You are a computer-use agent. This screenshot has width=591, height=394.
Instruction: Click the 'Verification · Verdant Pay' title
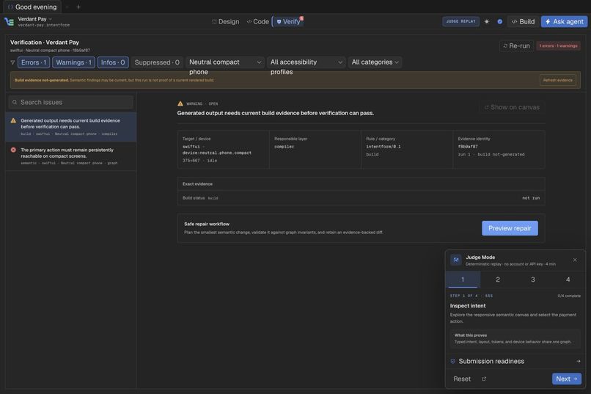coord(45,43)
